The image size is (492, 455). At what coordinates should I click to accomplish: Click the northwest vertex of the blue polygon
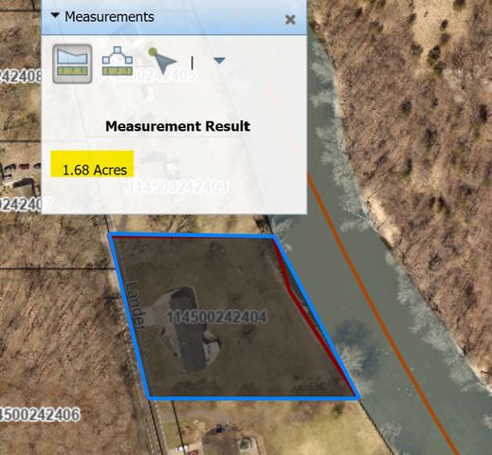(110, 235)
